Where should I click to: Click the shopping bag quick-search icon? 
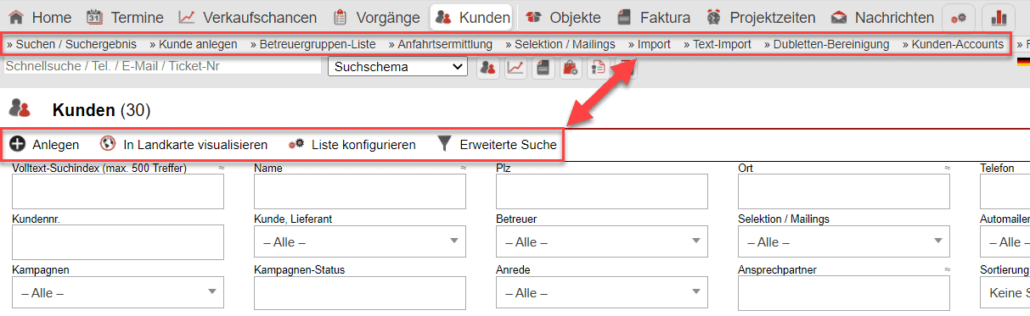(571, 68)
